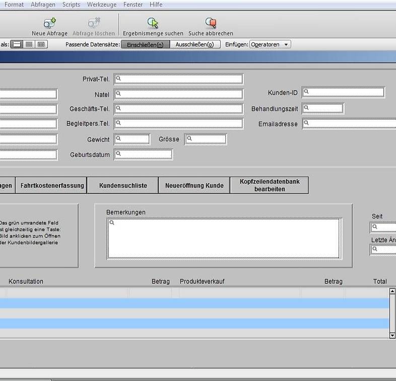Click the portal scrollbar down arrow
396x381 pixels.
coord(392,335)
